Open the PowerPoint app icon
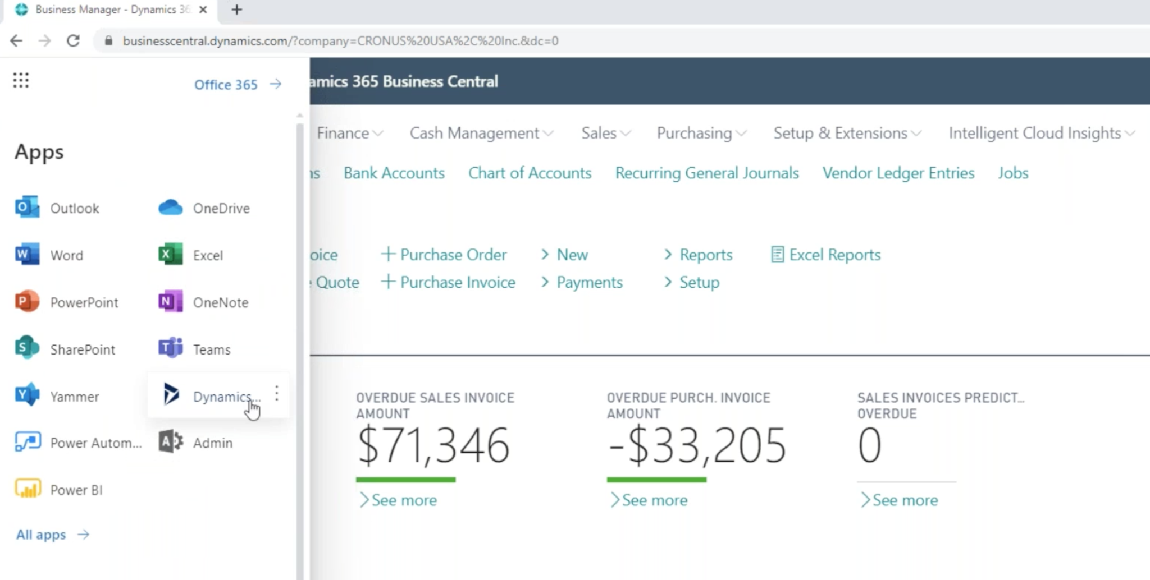 click(28, 302)
